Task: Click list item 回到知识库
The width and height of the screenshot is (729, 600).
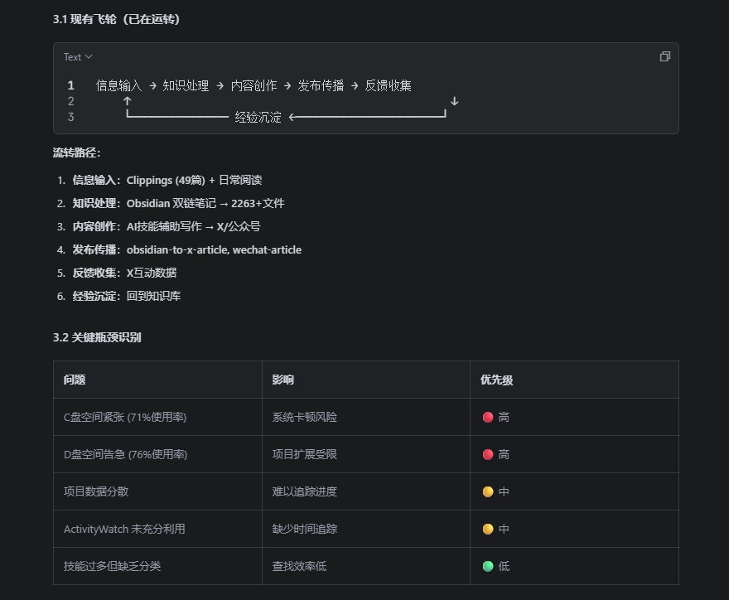Action: pyautogui.click(x=153, y=296)
